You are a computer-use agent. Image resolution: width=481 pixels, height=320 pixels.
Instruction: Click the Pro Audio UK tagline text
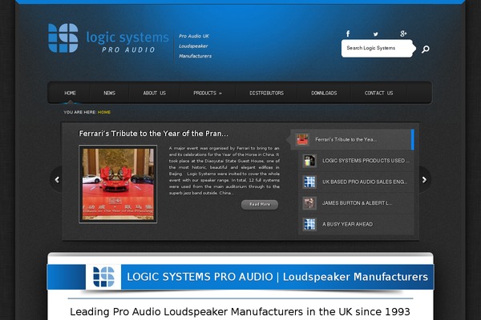[x=194, y=36]
